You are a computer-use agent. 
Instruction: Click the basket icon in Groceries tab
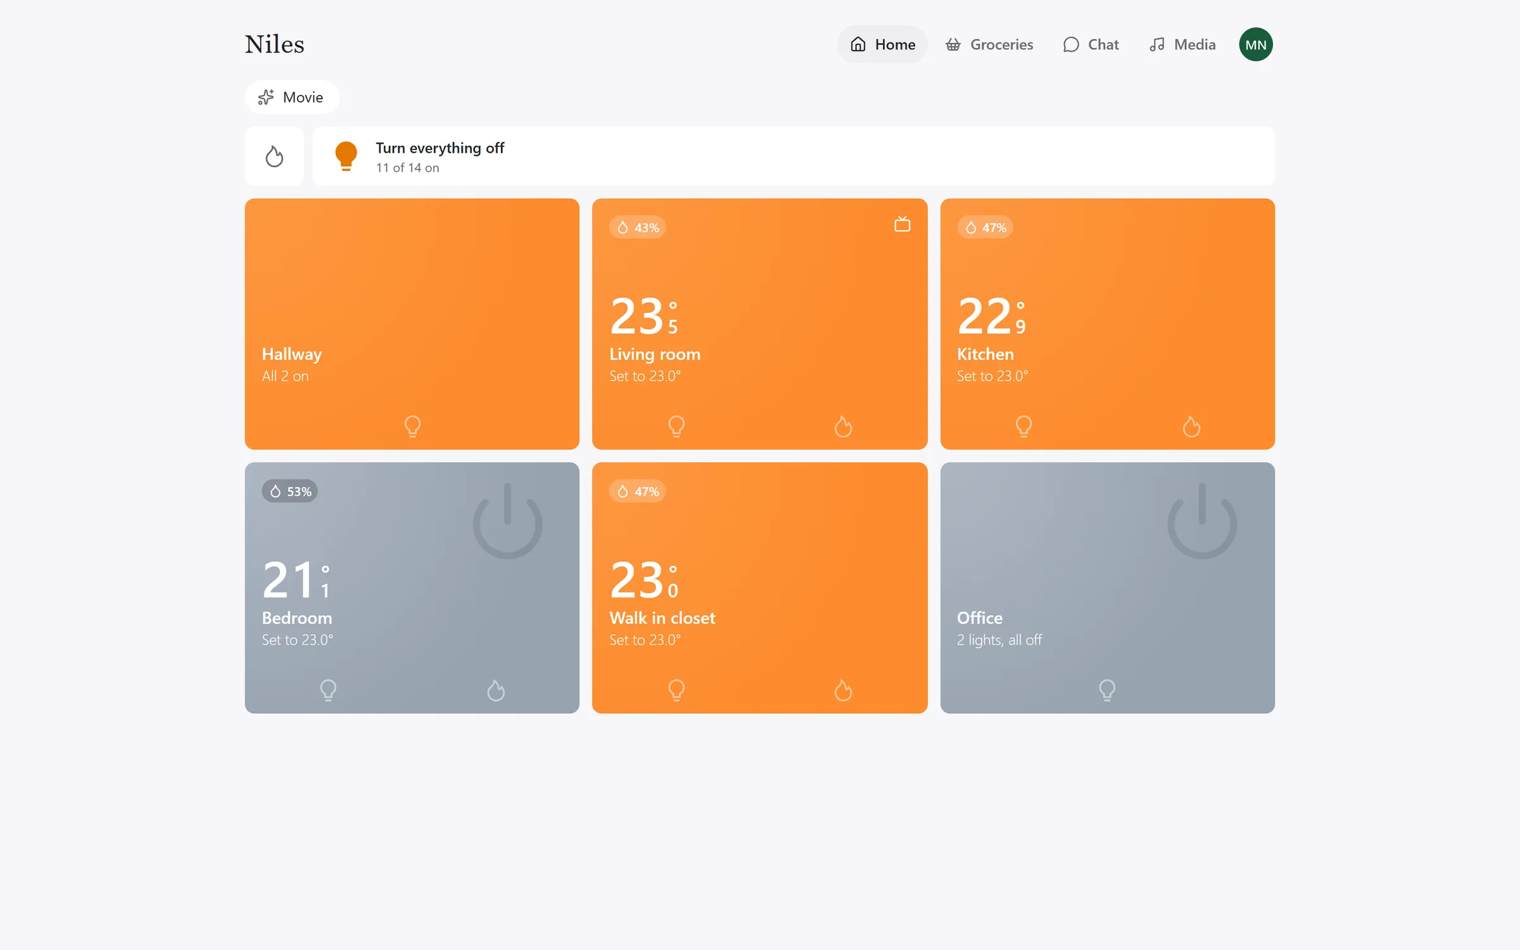953,44
